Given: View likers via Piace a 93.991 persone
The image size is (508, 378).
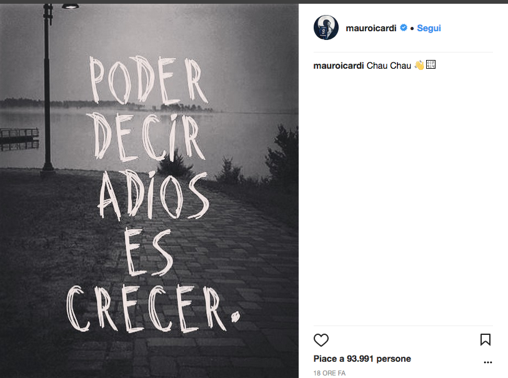Looking at the screenshot, I should point(362,359).
